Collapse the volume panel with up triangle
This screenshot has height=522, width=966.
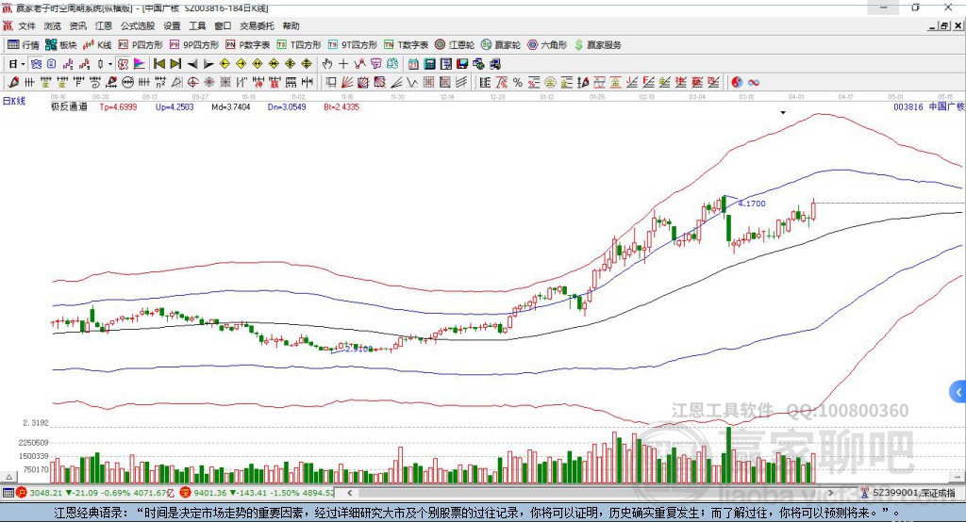(8, 477)
